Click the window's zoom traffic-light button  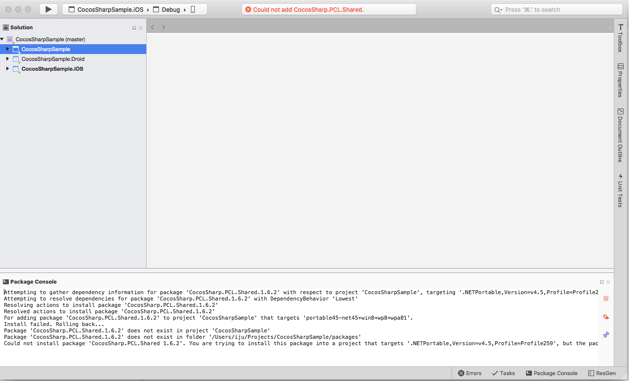pyautogui.click(x=28, y=10)
